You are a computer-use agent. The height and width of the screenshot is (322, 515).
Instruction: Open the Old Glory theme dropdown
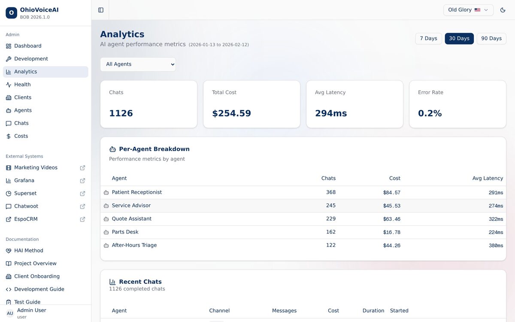pyautogui.click(x=468, y=10)
